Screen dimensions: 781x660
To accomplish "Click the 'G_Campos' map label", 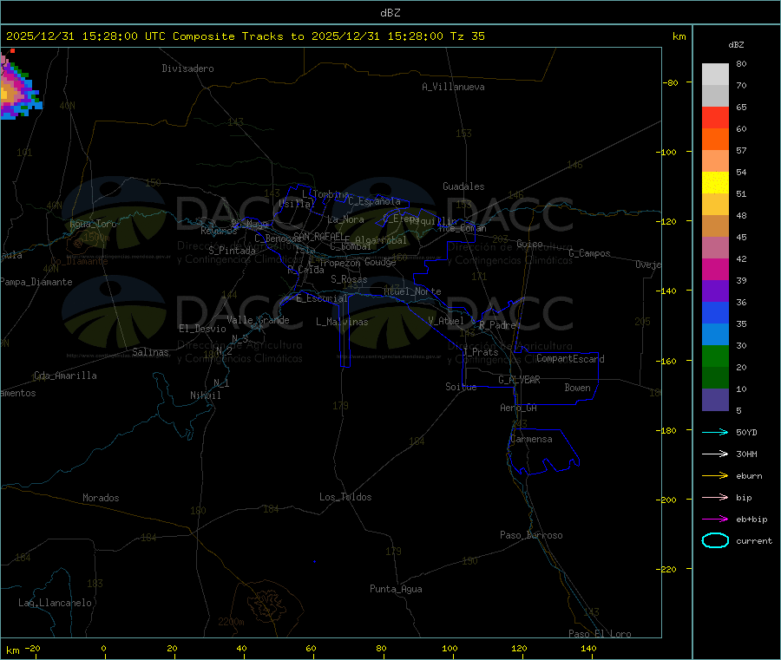I will [x=589, y=253].
